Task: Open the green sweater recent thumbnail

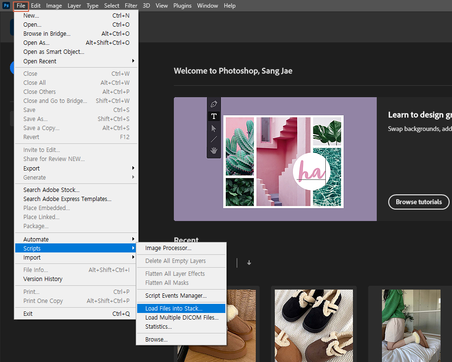Action: pos(411,326)
